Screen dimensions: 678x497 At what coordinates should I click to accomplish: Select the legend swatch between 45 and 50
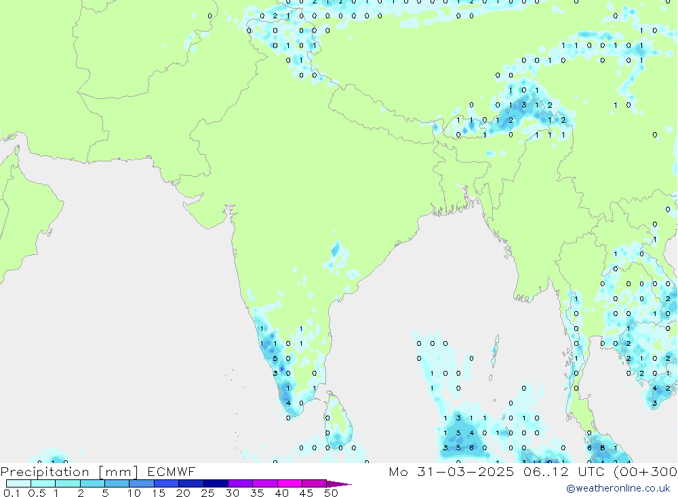coord(315,483)
